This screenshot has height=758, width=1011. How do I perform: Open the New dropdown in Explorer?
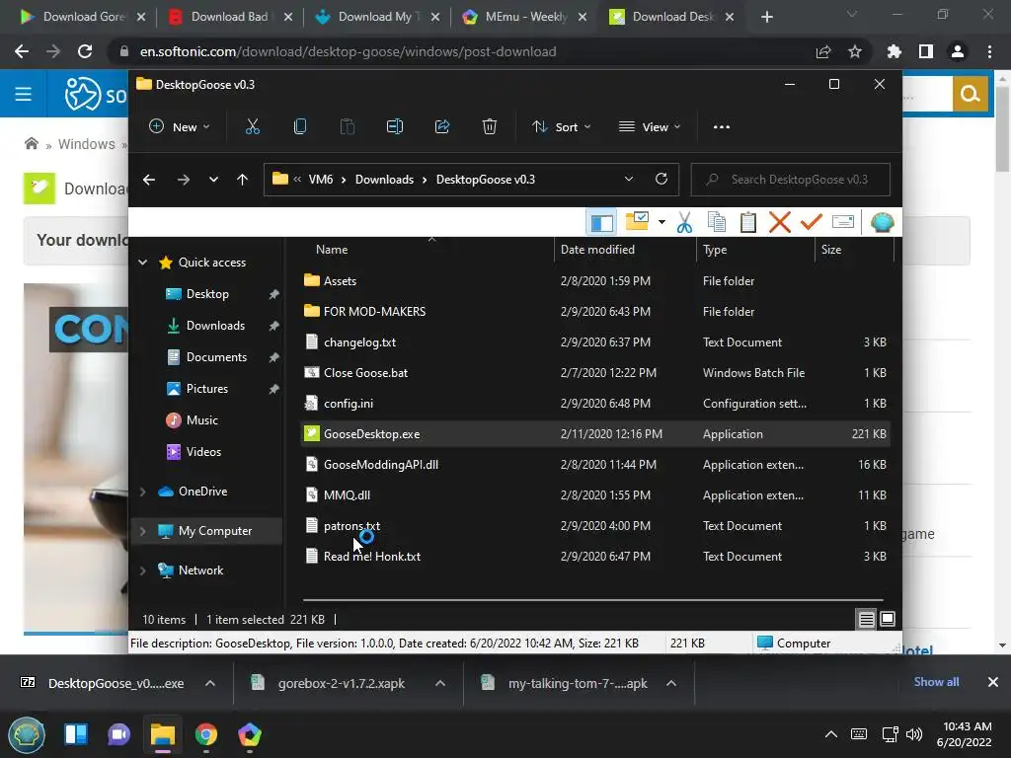tap(180, 127)
